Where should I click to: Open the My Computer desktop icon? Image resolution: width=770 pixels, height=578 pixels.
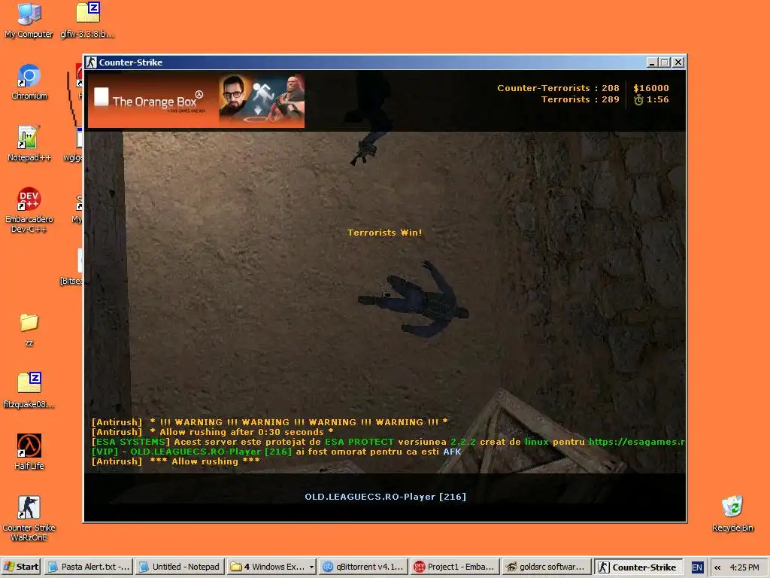coord(29,20)
